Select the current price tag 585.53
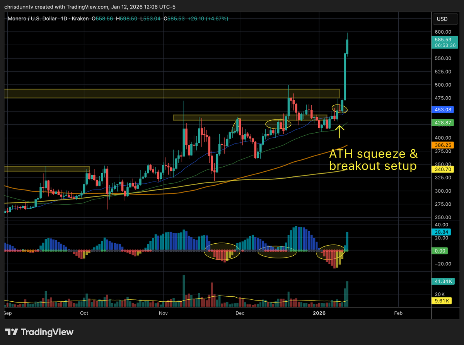The width and height of the screenshot is (464, 345). pyautogui.click(x=443, y=39)
